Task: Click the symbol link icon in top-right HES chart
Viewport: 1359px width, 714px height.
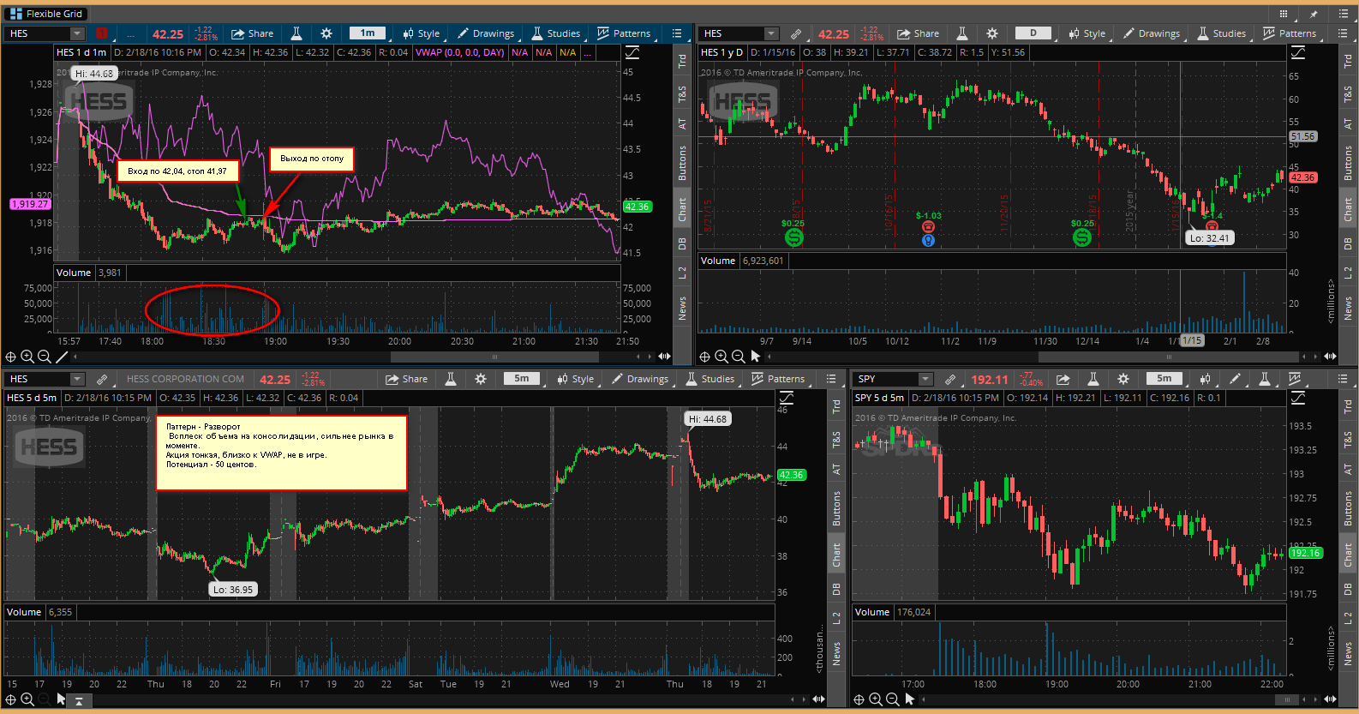Action: pyautogui.click(x=796, y=33)
